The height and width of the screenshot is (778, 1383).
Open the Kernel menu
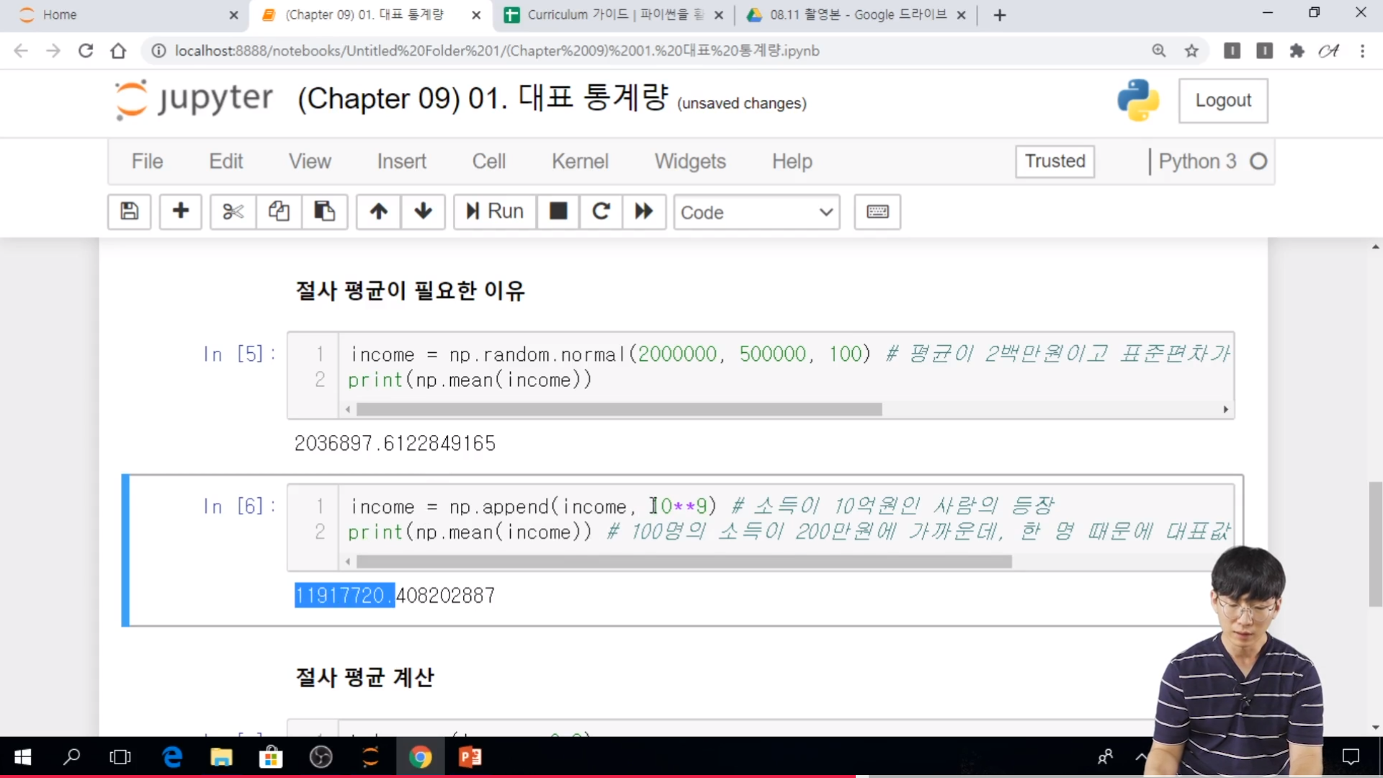580,161
